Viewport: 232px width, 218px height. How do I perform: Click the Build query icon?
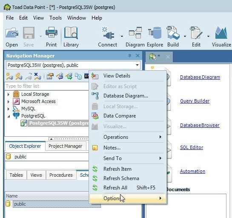click(173, 33)
